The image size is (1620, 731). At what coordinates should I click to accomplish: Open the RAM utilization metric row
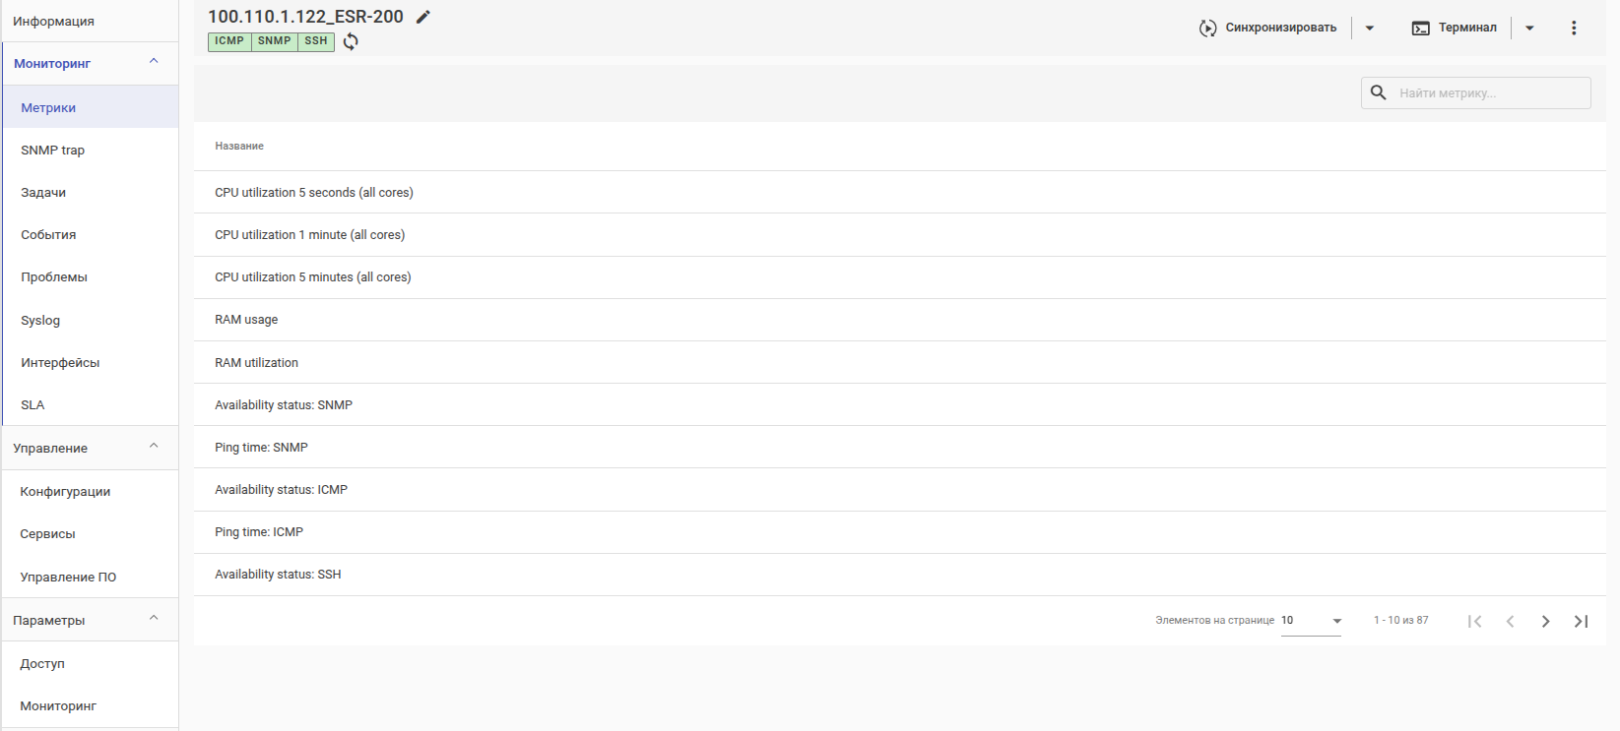(x=257, y=363)
